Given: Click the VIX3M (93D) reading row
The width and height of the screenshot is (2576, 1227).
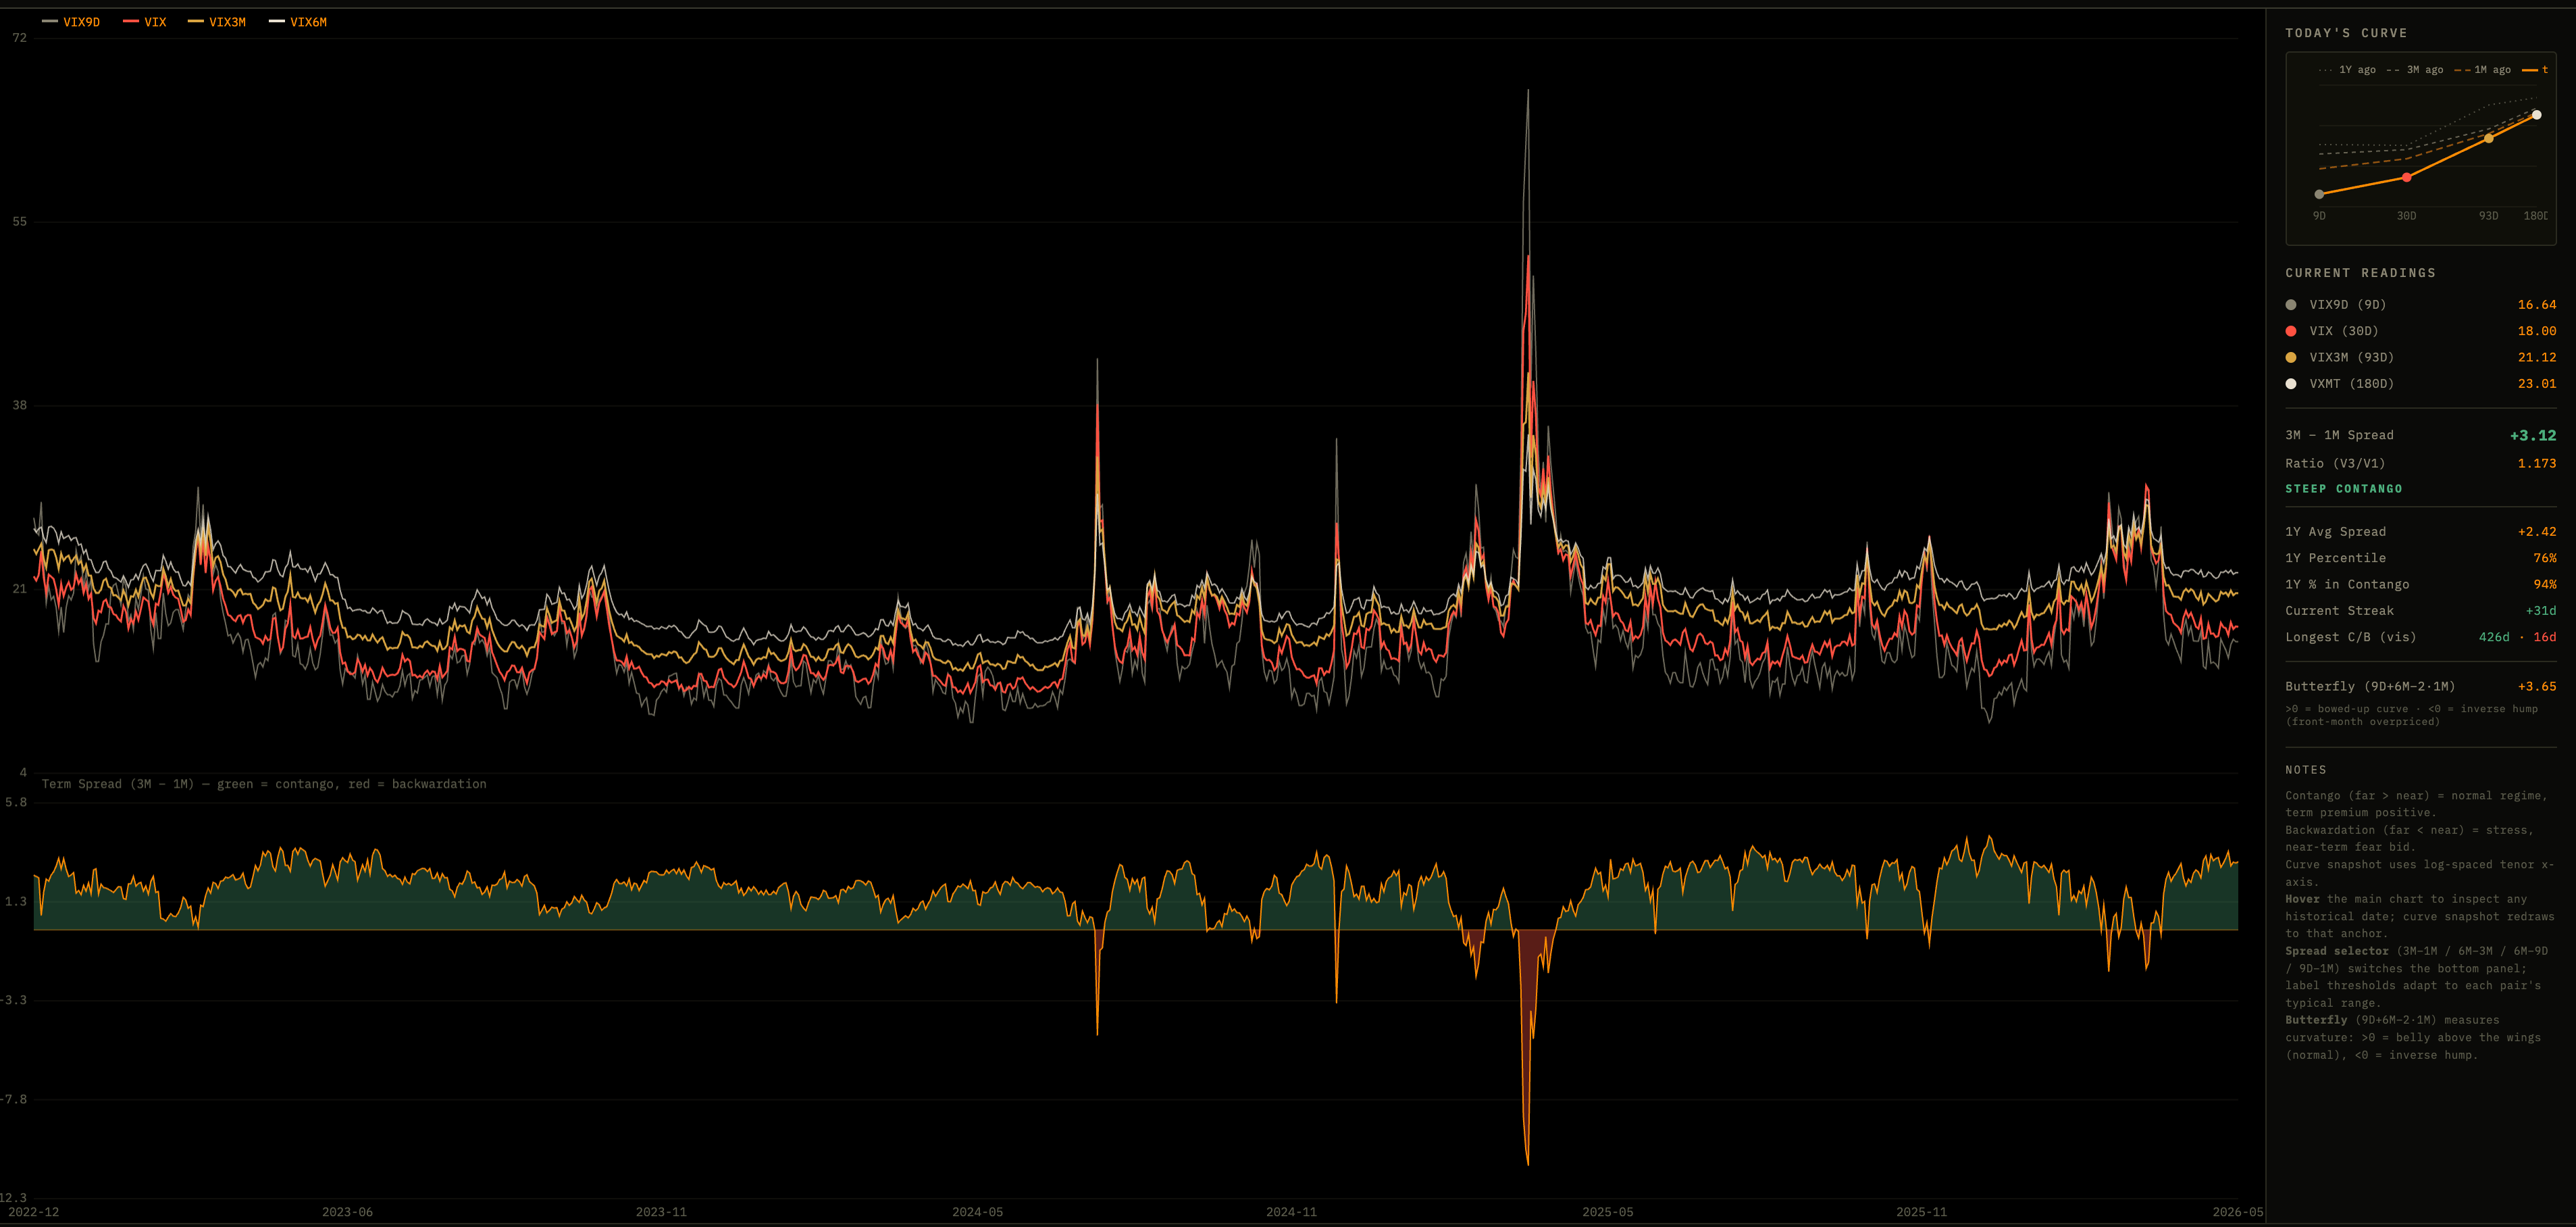Looking at the screenshot, I should [2420, 357].
